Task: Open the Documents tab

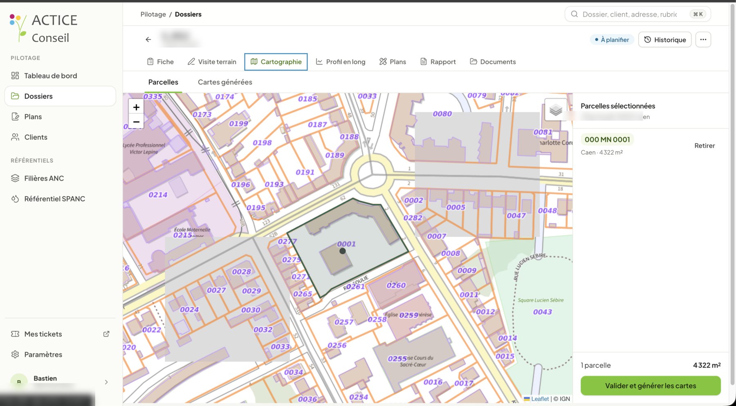Action: tap(493, 62)
